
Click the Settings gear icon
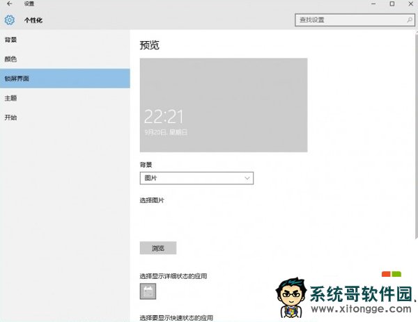point(10,20)
